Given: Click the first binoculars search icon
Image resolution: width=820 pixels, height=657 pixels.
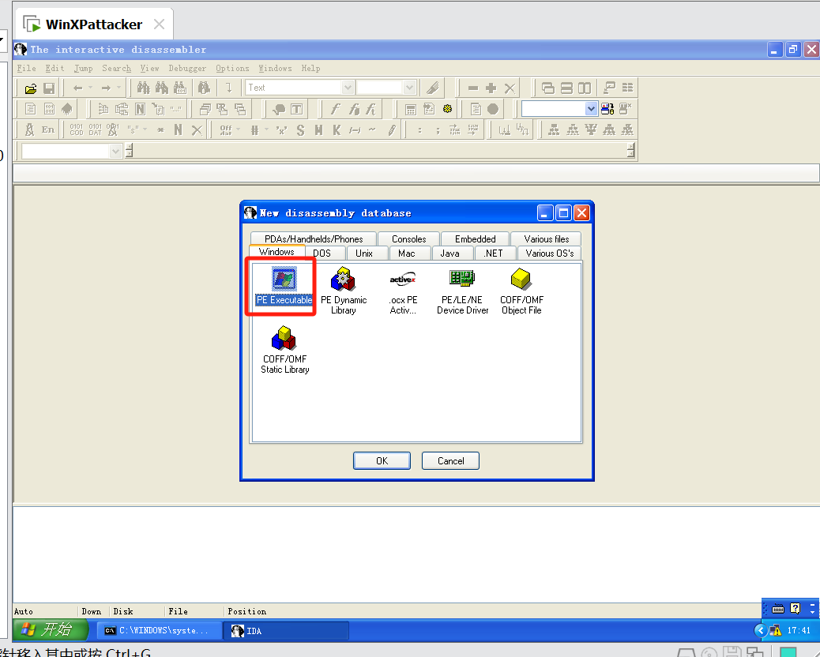Looking at the screenshot, I should click(143, 88).
